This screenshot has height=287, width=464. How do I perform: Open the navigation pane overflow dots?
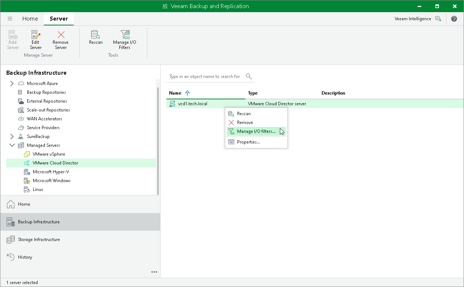click(154, 272)
